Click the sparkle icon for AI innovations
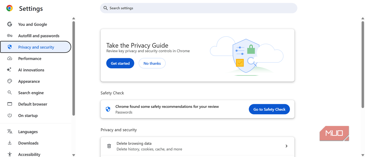This screenshot has height=157, width=365. [x=9, y=70]
